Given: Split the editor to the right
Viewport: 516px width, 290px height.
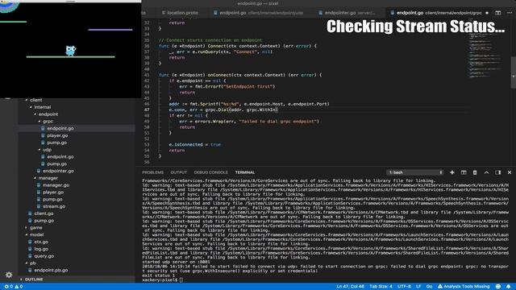Looking at the screenshot, I should [498, 13].
